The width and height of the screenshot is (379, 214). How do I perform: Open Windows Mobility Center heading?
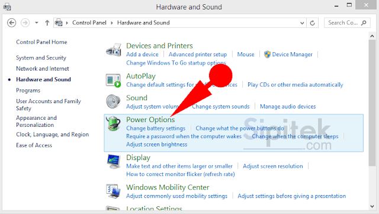(168, 187)
